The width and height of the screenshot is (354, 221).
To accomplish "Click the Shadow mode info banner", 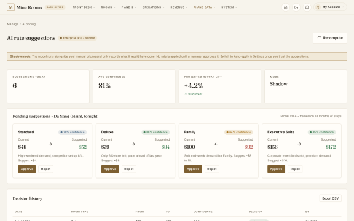I will click(x=177, y=56).
